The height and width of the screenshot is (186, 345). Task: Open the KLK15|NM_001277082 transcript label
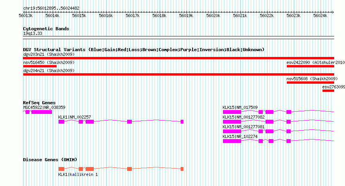[x=243, y=117]
